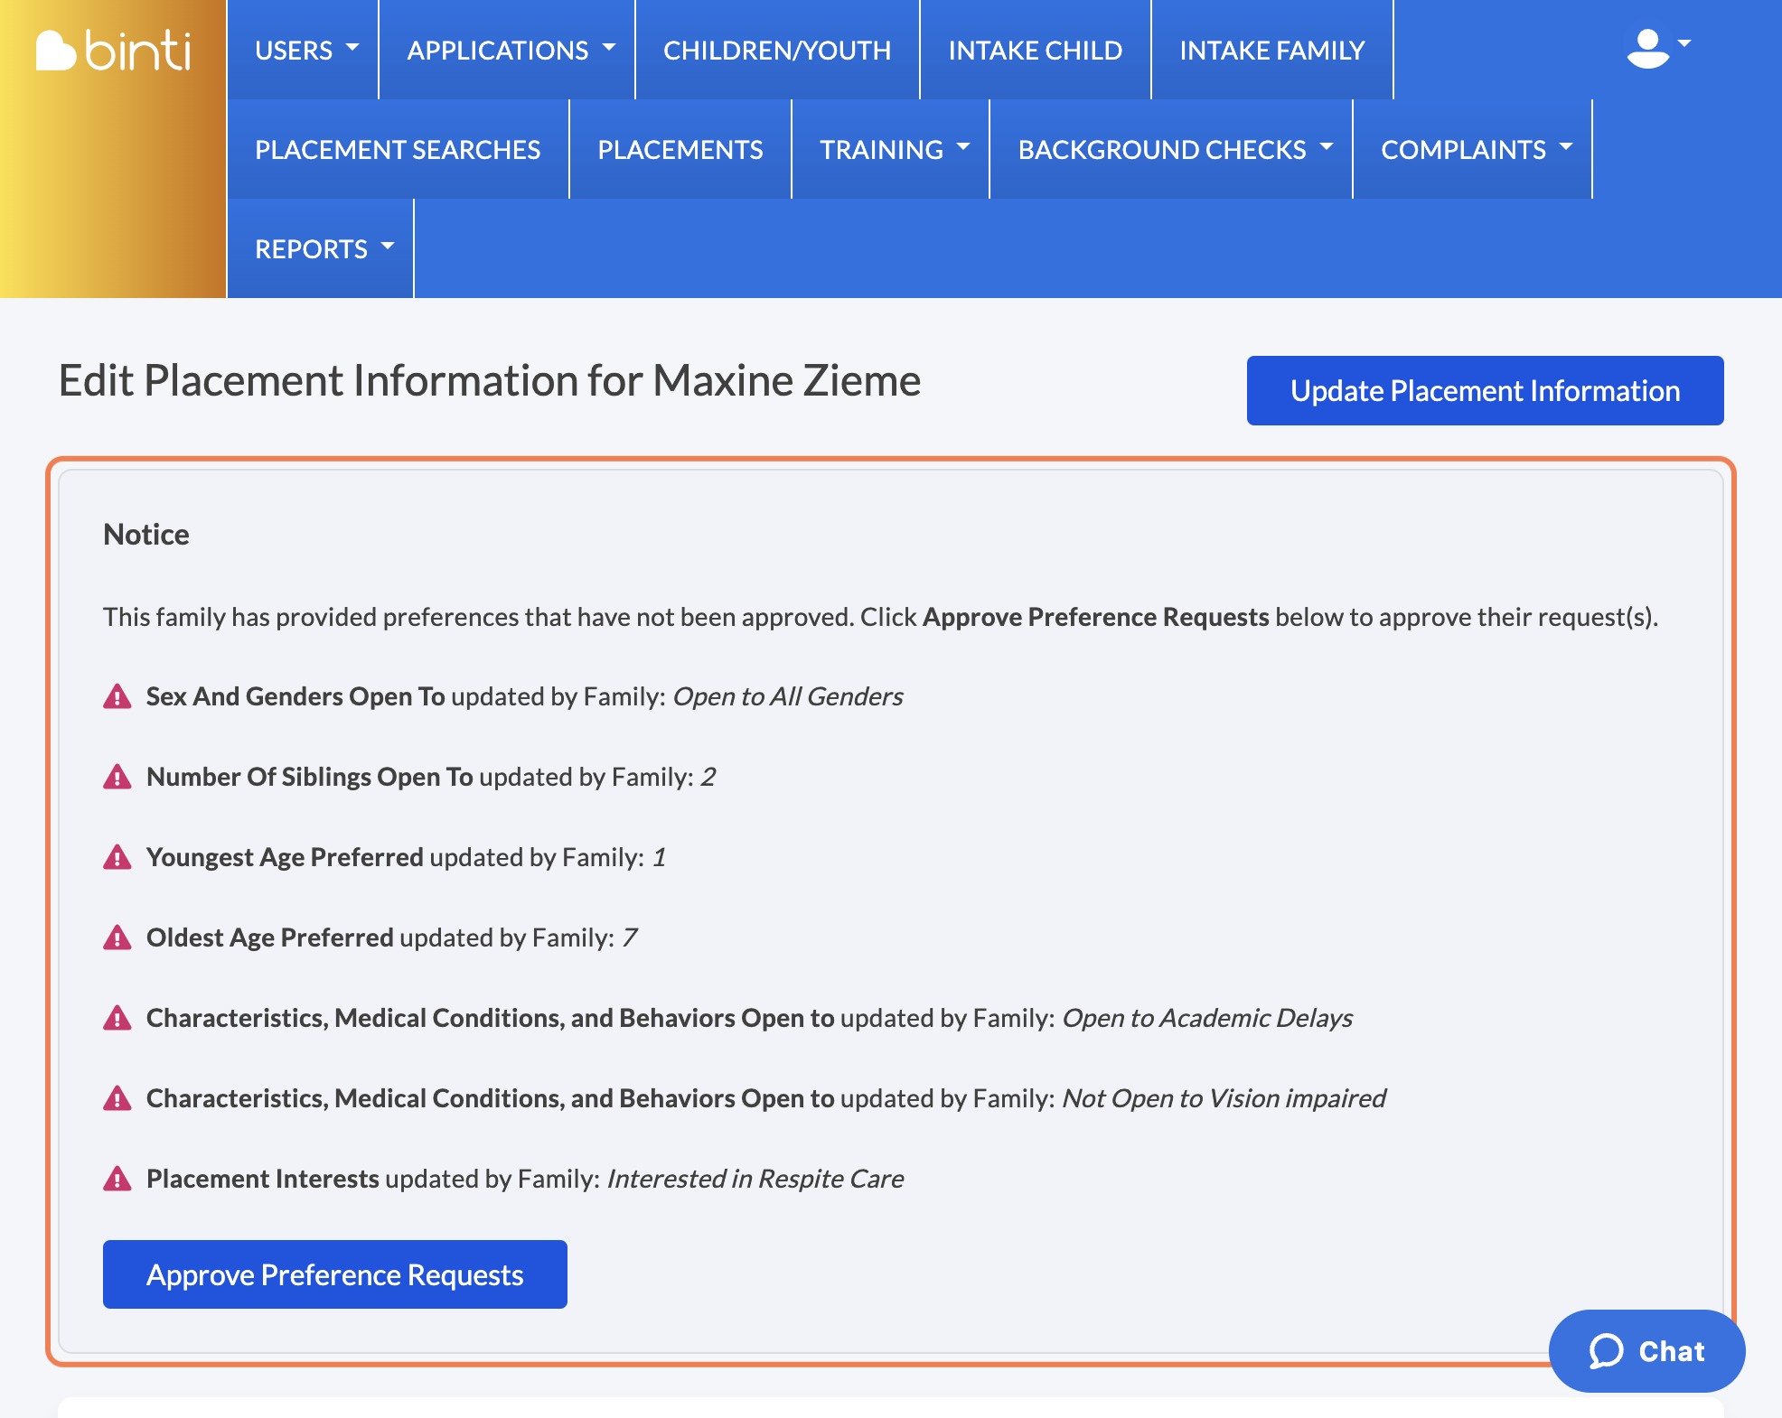Click warning icon beside Youngest Age Preferred
This screenshot has height=1418, width=1782.
[117, 857]
